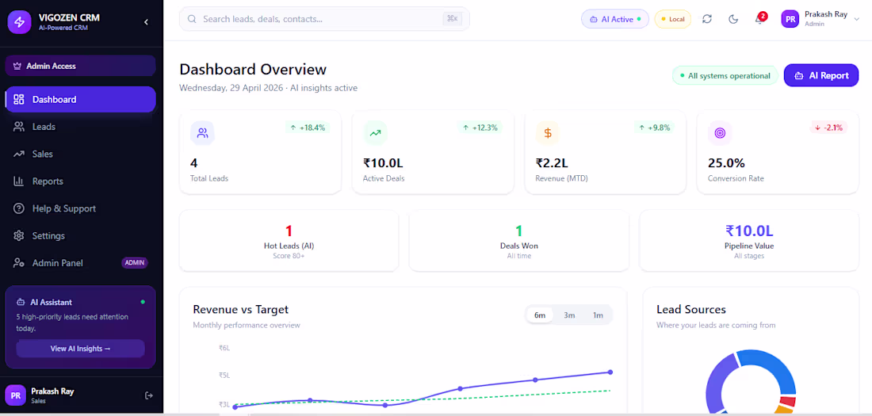Expand the Prakash Ray profile dropdown chevron

[x=857, y=19]
